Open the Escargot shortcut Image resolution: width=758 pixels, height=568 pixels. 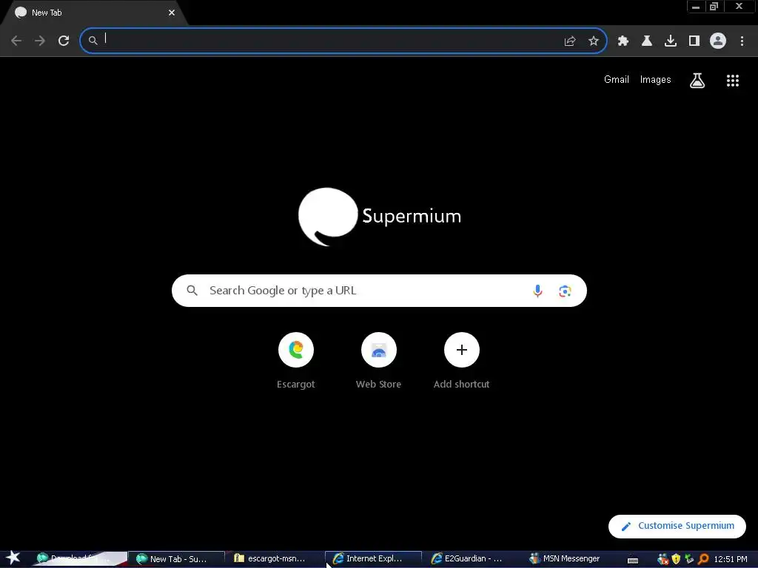[x=296, y=360]
